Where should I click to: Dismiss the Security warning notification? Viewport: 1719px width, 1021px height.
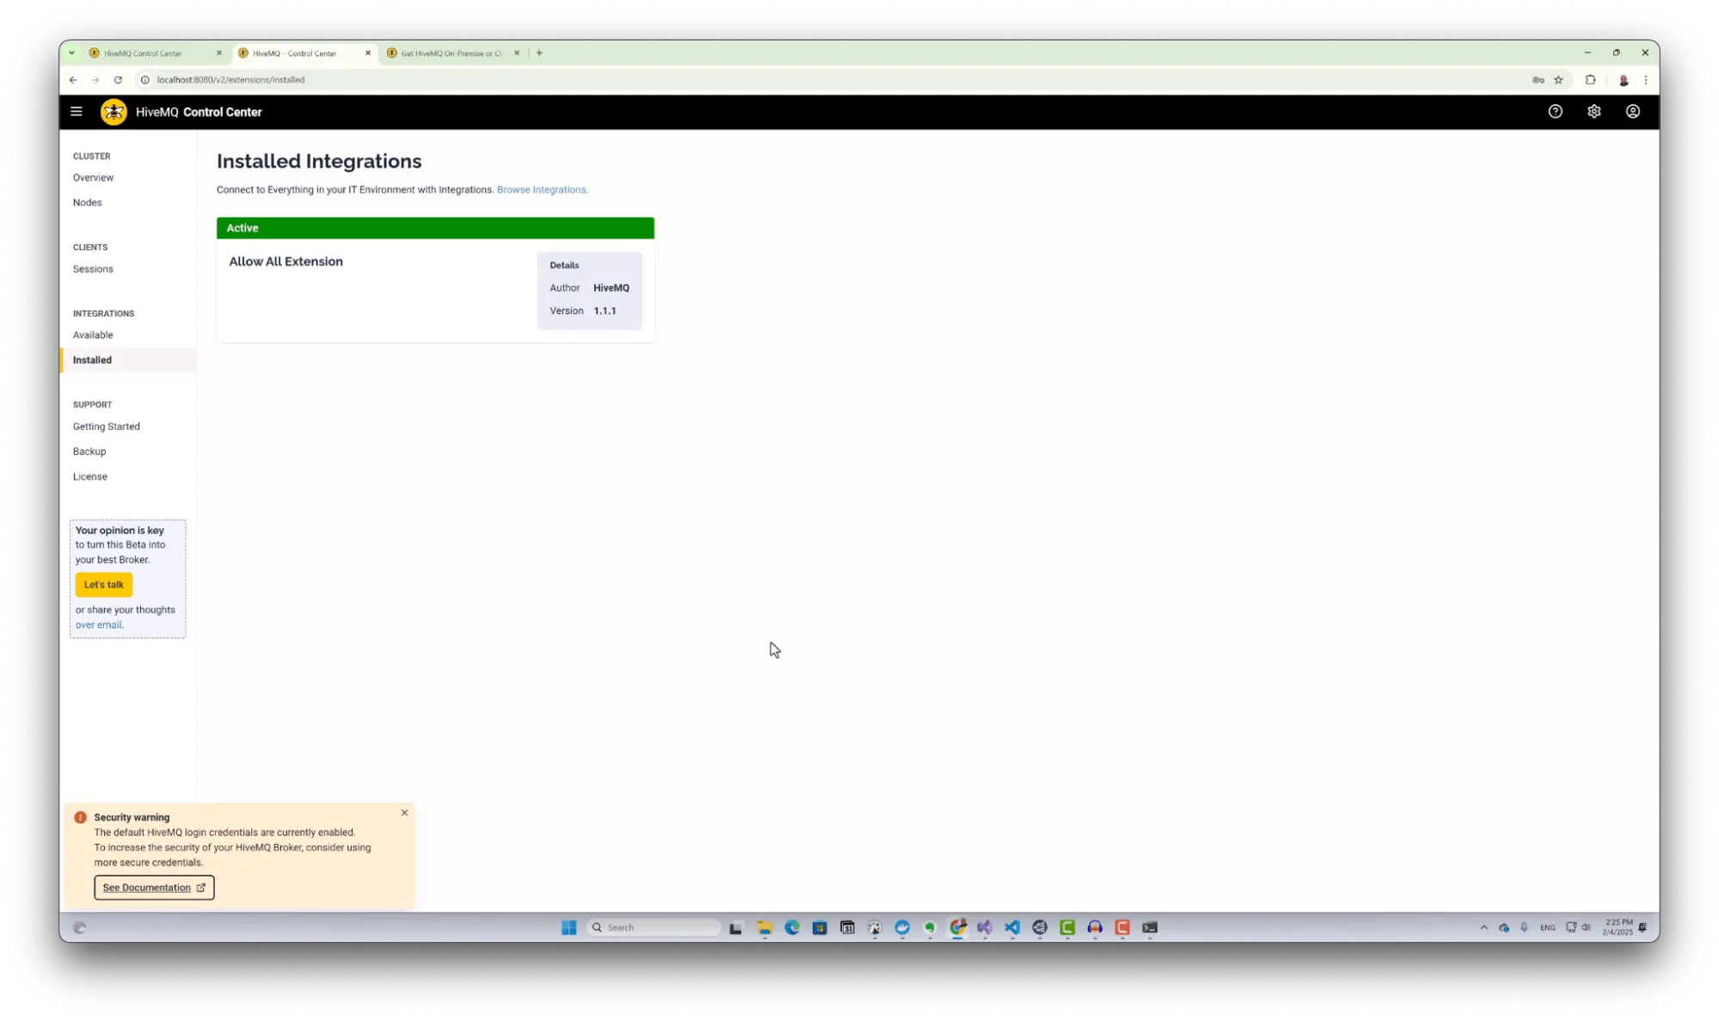pos(404,813)
